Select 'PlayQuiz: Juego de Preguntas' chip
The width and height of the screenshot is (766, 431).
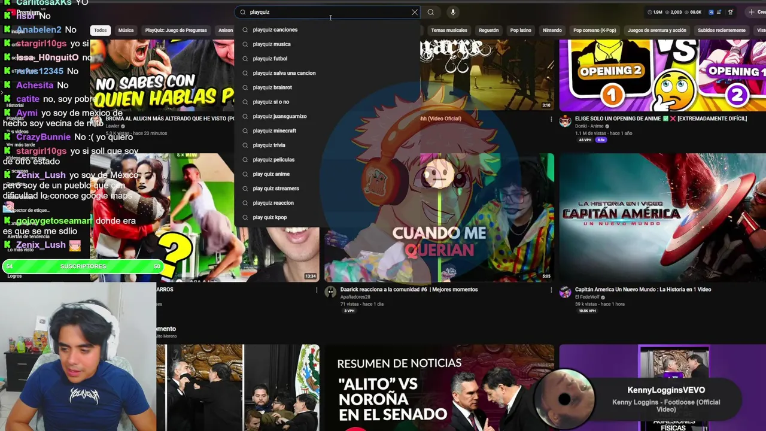pos(176,30)
